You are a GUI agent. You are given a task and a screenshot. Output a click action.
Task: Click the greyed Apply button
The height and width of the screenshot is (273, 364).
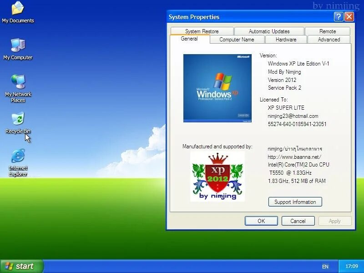coord(335,221)
